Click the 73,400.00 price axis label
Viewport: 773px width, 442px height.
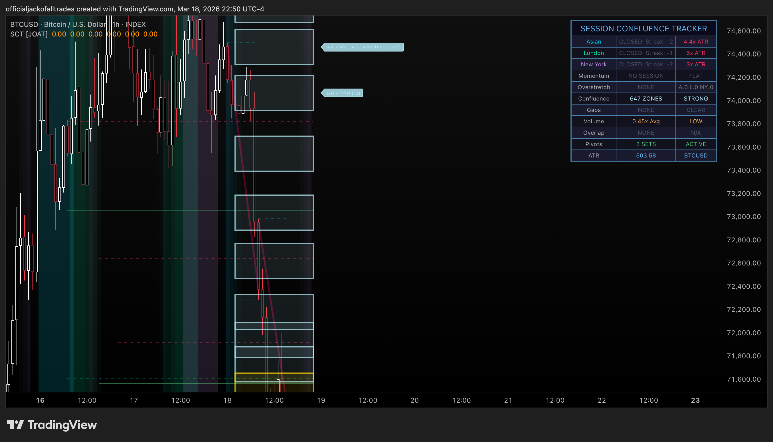pyautogui.click(x=744, y=170)
